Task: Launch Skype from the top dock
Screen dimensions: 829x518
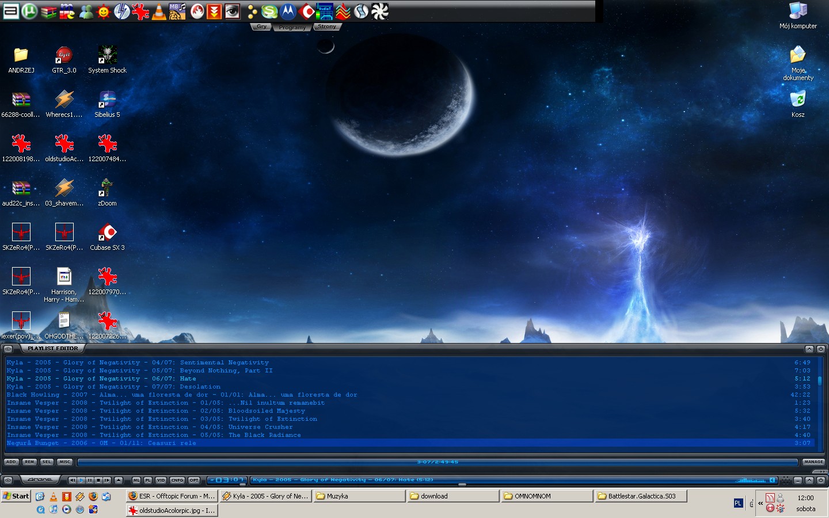Action: pos(269,11)
